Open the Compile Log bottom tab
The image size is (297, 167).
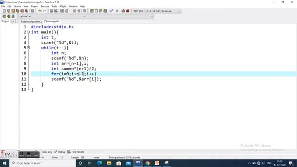click(46, 152)
